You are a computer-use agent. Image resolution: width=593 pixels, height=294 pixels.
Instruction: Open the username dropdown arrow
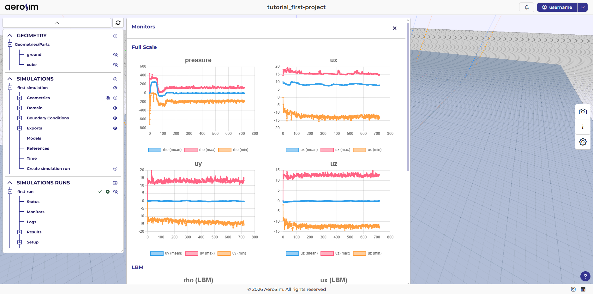point(582,7)
